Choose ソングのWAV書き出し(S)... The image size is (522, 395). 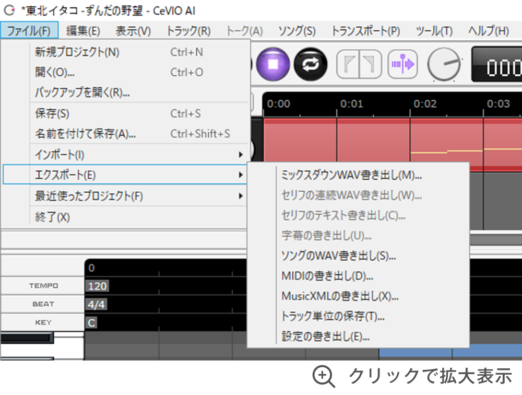click(358, 255)
